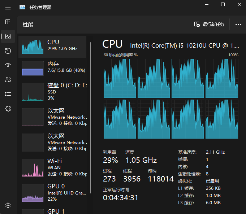Click the CPU mini usage graph thumbnail
This screenshot has width=246, height=214.
click(x=33, y=47)
